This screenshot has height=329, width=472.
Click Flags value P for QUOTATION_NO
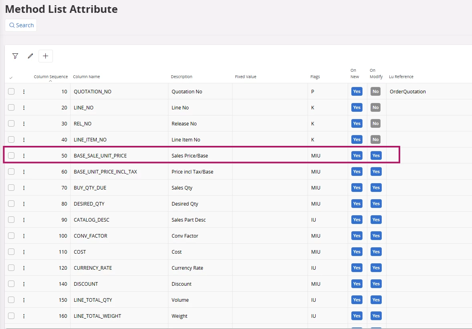[312, 91]
